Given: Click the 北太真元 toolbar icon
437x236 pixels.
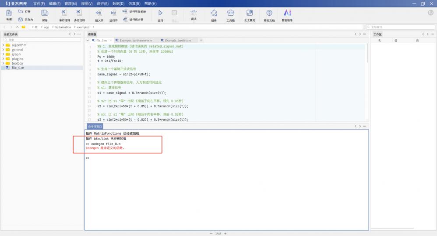Looking at the screenshot, I should pos(249,14).
